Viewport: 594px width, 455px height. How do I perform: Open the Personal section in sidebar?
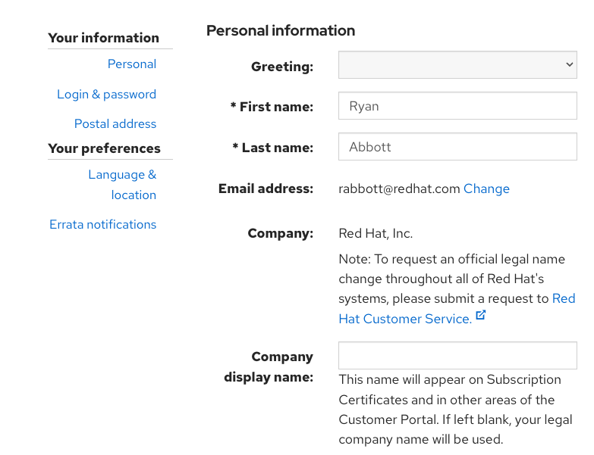pyautogui.click(x=132, y=64)
